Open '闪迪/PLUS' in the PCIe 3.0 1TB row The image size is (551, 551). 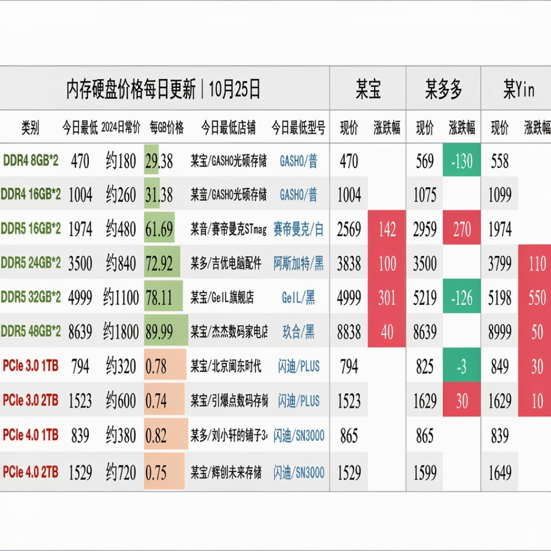click(x=298, y=366)
